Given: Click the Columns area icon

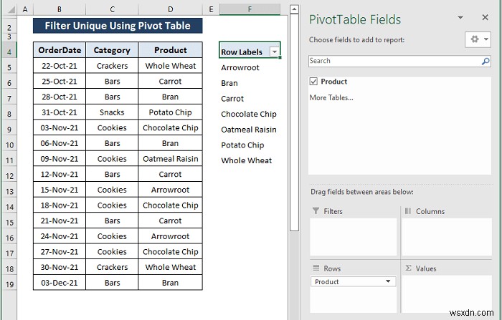Looking at the screenshot, I should tap(408, 211).
